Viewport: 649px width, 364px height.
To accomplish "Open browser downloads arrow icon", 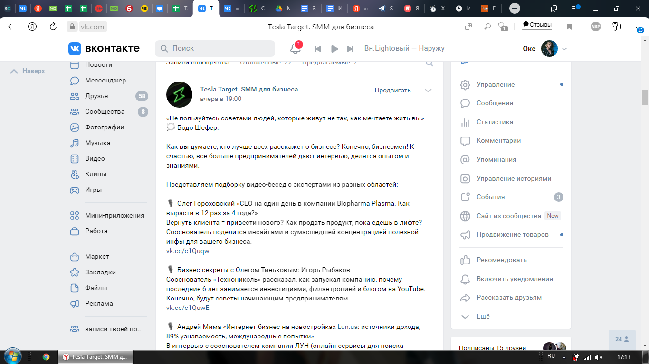I will click(639, 27).
